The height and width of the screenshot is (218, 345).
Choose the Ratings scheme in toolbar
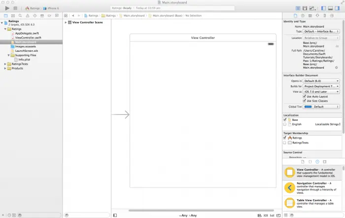tap(33, 8)
